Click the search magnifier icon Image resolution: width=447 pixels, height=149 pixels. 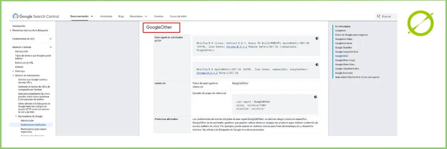pyautogui.click(x=379, y=16)
